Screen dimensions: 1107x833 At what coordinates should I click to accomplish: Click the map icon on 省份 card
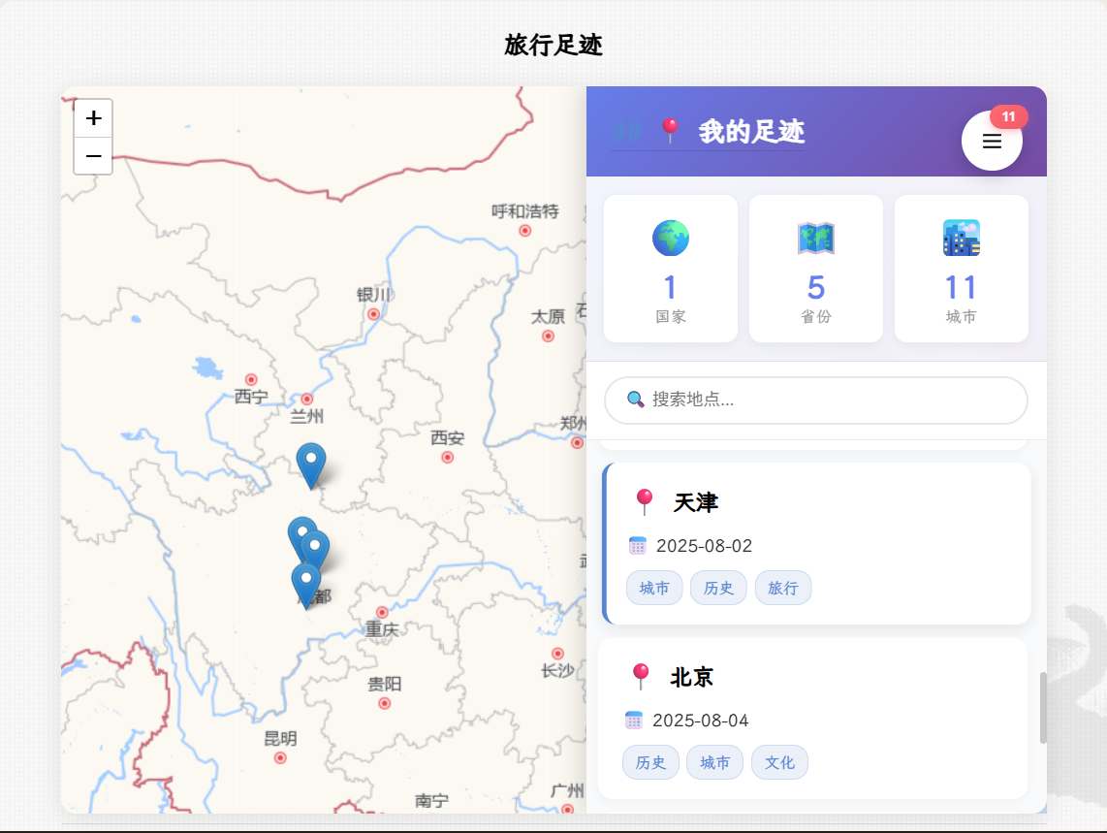point(816,239)
